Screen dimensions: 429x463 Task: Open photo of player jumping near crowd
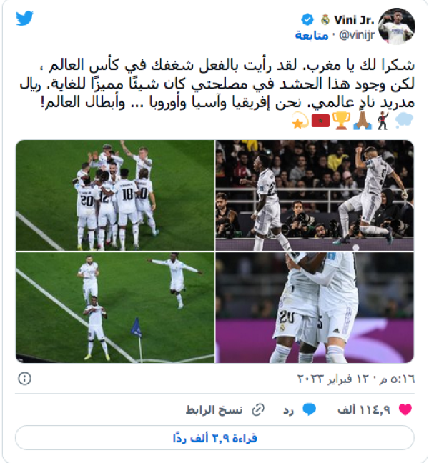click(315, 195)
